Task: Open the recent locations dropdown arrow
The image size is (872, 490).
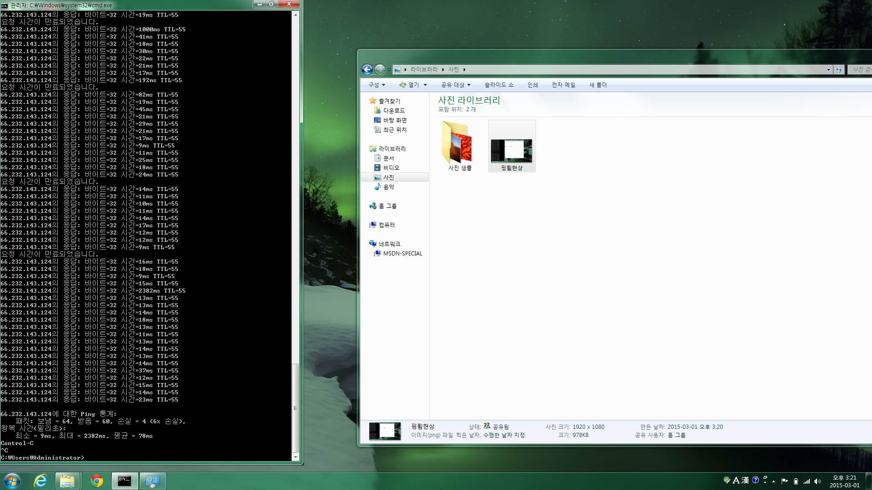Action: tap(389, 70)
